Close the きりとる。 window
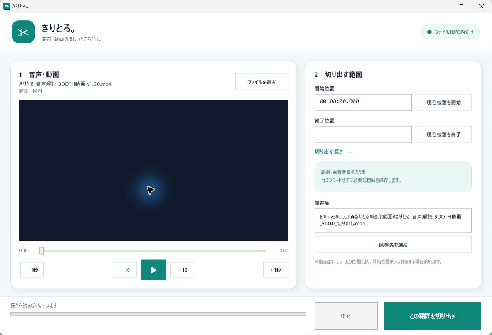The image size is (492, 335). tap(481, 6)
